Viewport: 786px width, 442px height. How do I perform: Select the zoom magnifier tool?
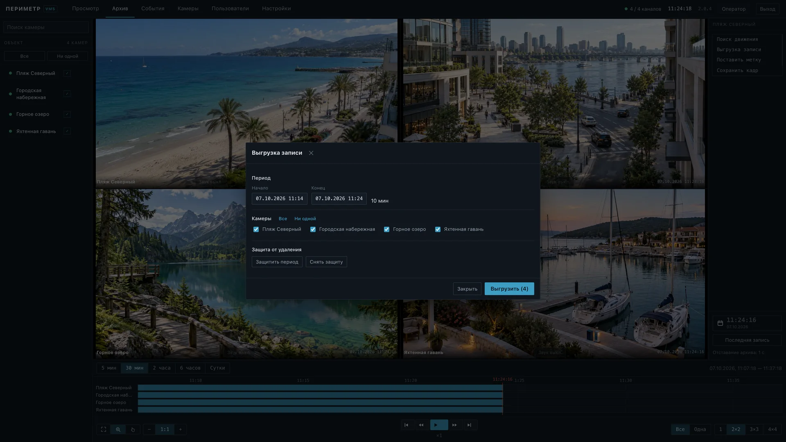[118, 429]
